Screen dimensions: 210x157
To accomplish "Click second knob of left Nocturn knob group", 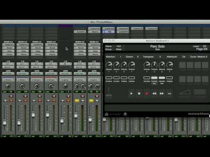I will coord(116,65).
